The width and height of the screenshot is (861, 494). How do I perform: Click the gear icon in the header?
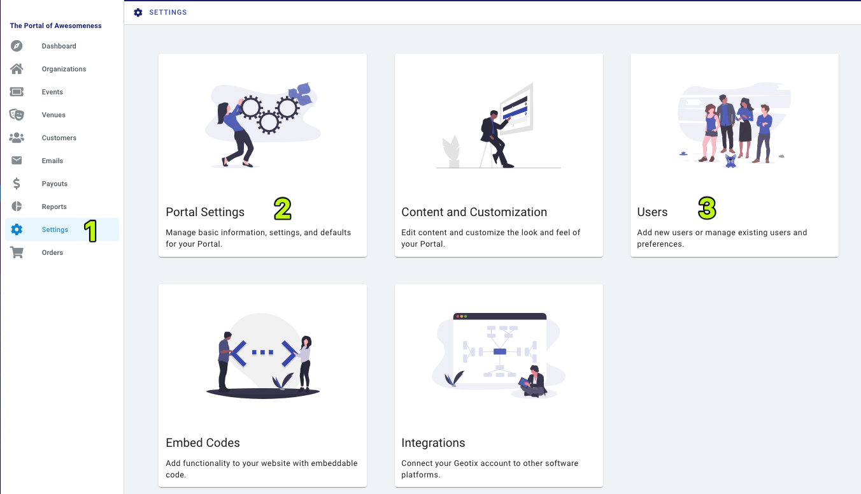tap(138, 12)
